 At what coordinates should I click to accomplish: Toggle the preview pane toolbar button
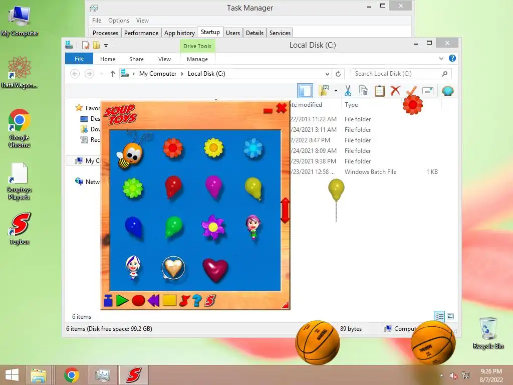point(305,91)
